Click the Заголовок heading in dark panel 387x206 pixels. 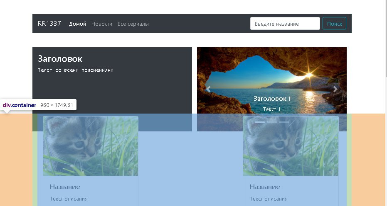pos(60,59)
